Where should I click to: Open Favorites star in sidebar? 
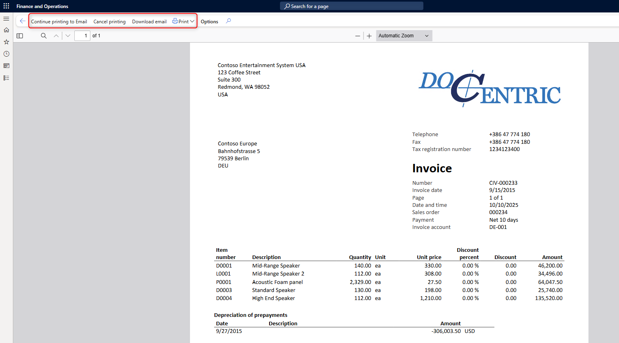pyautogui.click(x=6, y=42)
